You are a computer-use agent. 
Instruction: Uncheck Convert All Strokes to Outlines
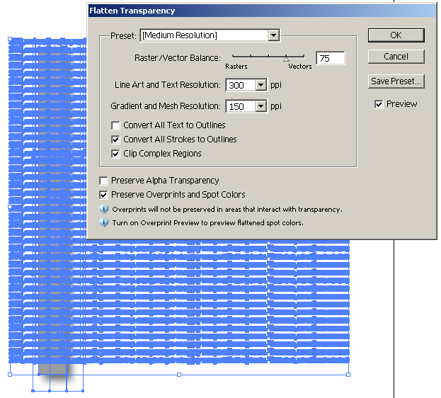pyautogui.click(x=115, y=140)
